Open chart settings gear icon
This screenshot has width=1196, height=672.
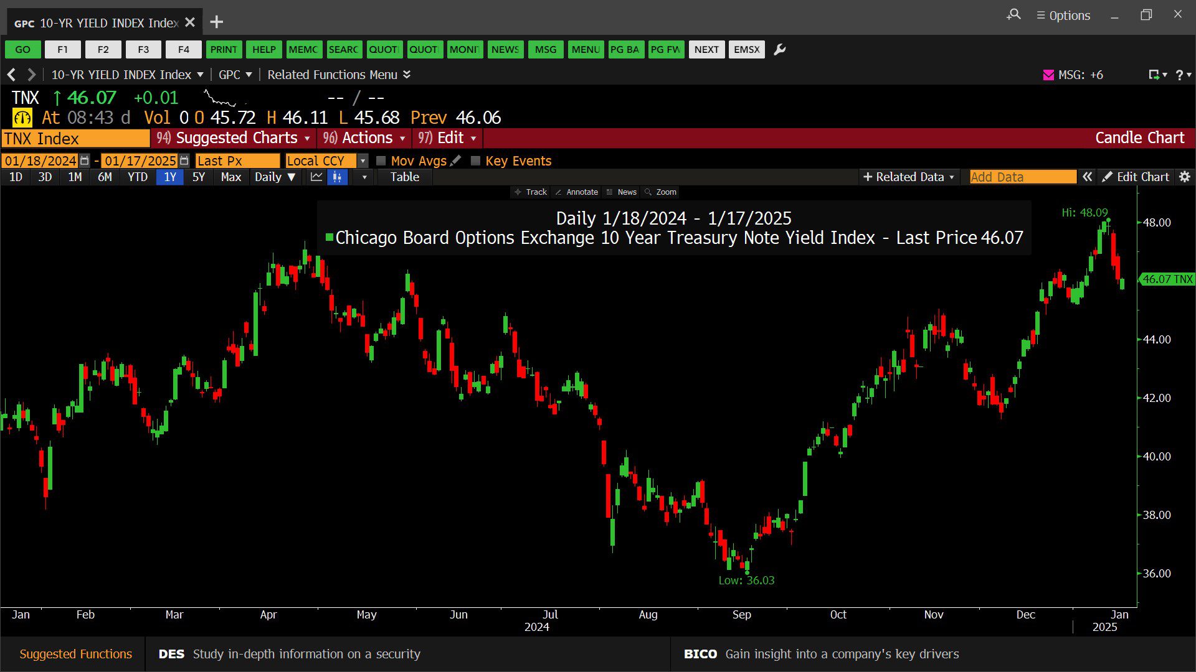(x=1185, y=177)
